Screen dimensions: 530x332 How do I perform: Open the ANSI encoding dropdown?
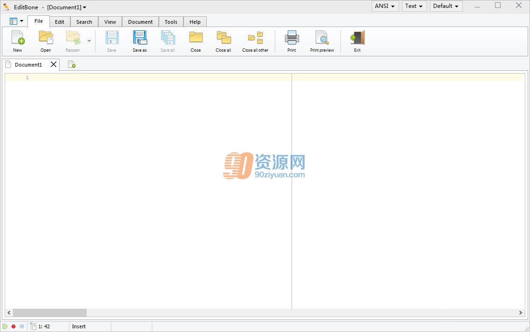(x=385, y=6)
